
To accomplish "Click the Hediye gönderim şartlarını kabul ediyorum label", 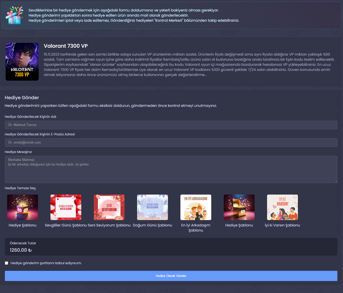I will click(x=46, y=263).
